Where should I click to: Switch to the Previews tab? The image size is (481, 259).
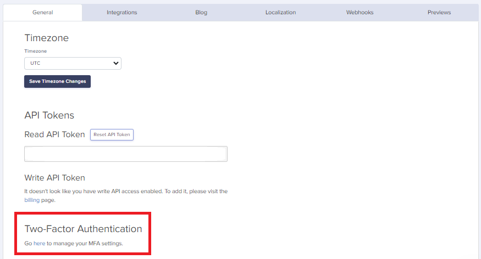439,12
